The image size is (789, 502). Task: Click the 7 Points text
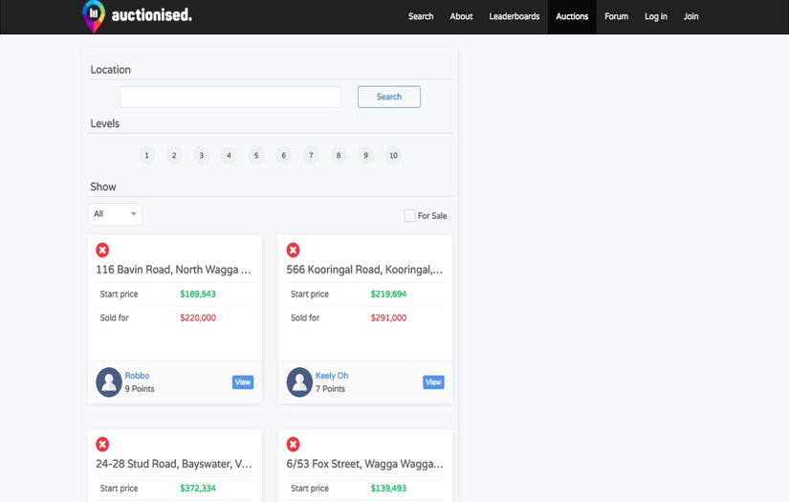(330, 389)
